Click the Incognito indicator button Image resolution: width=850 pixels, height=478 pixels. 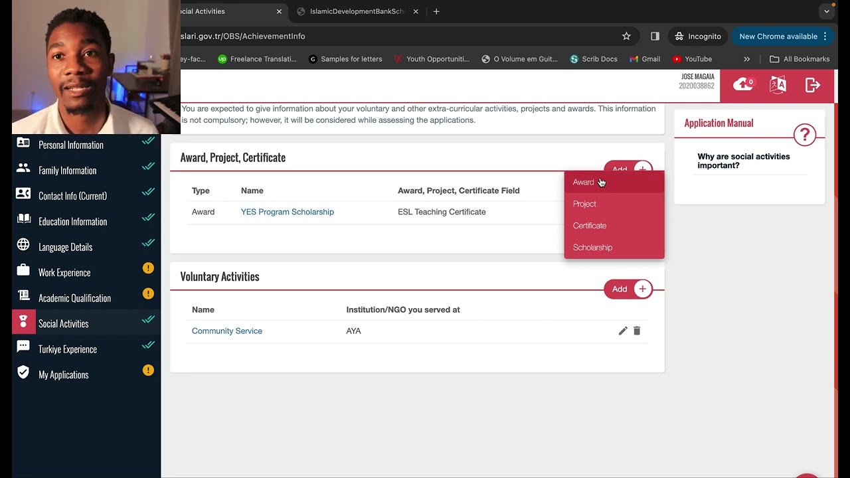point(698,37)
